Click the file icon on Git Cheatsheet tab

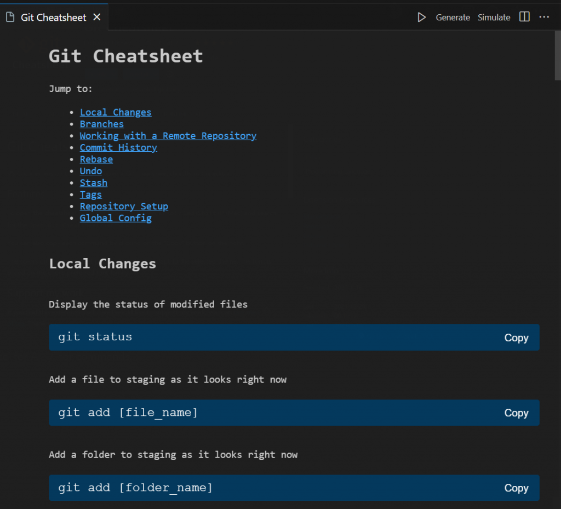[x=10, y=17]
